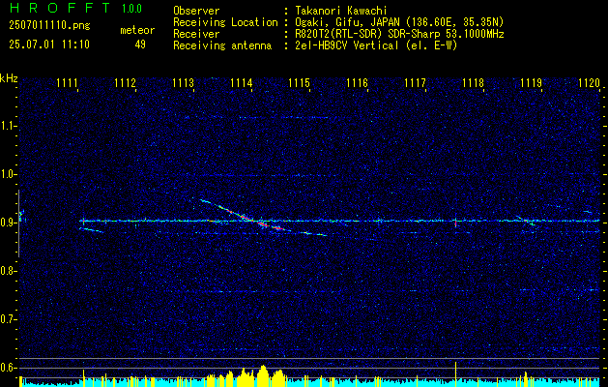
Task: Click the 1.1 kHz axis label
Action: click(8, 126)
